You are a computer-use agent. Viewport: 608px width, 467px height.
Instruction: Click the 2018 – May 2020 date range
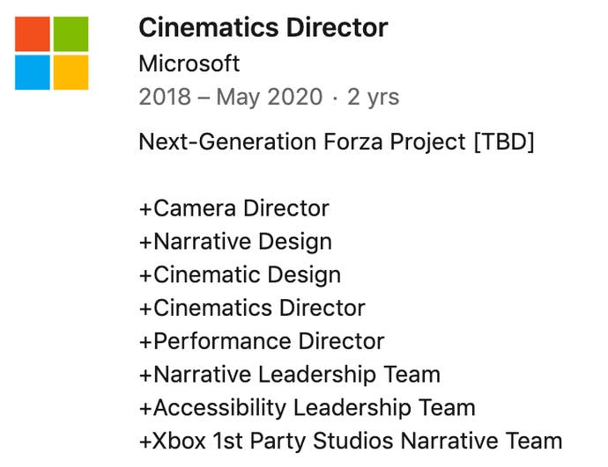pos(231,97)
